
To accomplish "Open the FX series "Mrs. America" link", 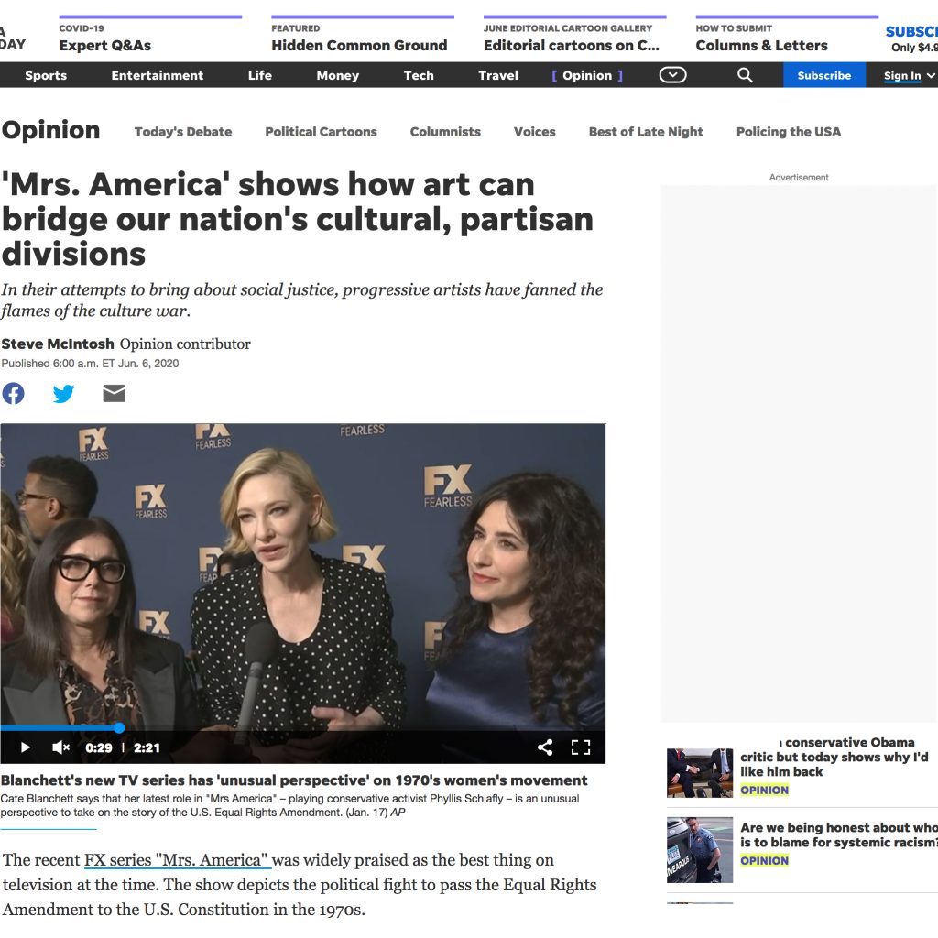I will pos(177,859).
